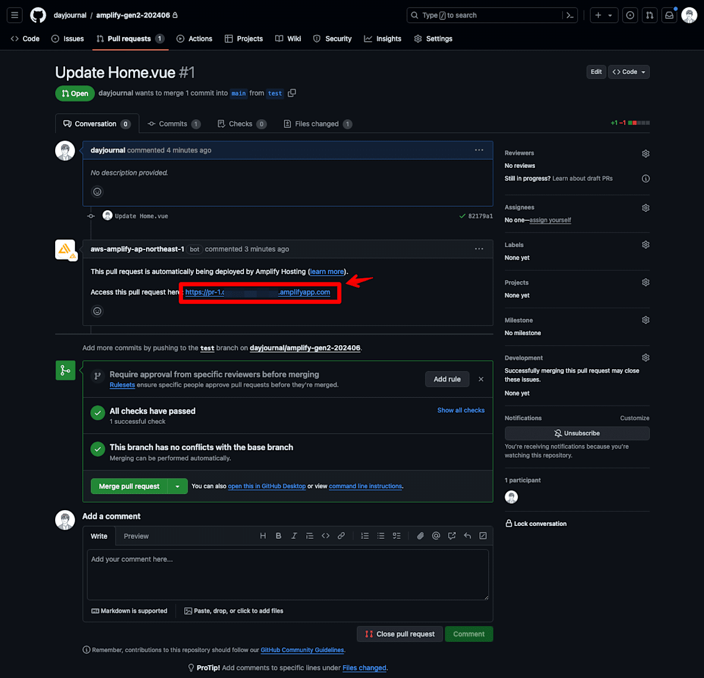Click Show all checks link
This screenshot has width=704, height=678.
tap(461, 410)
